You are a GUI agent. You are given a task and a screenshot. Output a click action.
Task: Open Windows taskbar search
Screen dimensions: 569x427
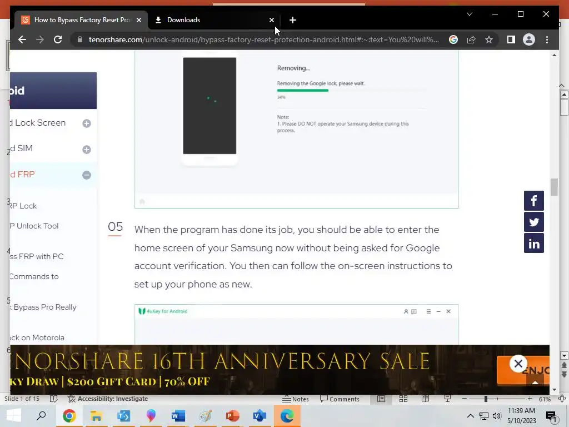[41, 416]
